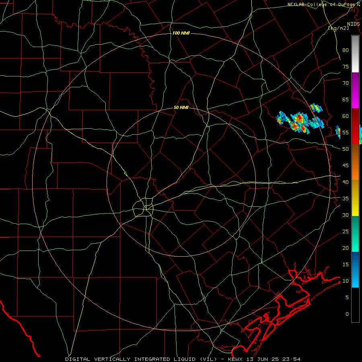The height and width of the screenshot is (362, 362).
Task: Click the "50 NMI" range ring label
Action: 181,107
